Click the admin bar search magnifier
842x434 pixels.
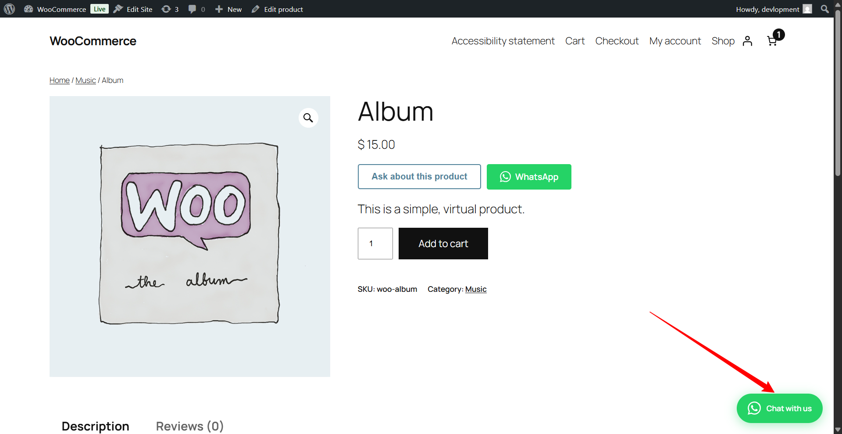click(824, 9)
